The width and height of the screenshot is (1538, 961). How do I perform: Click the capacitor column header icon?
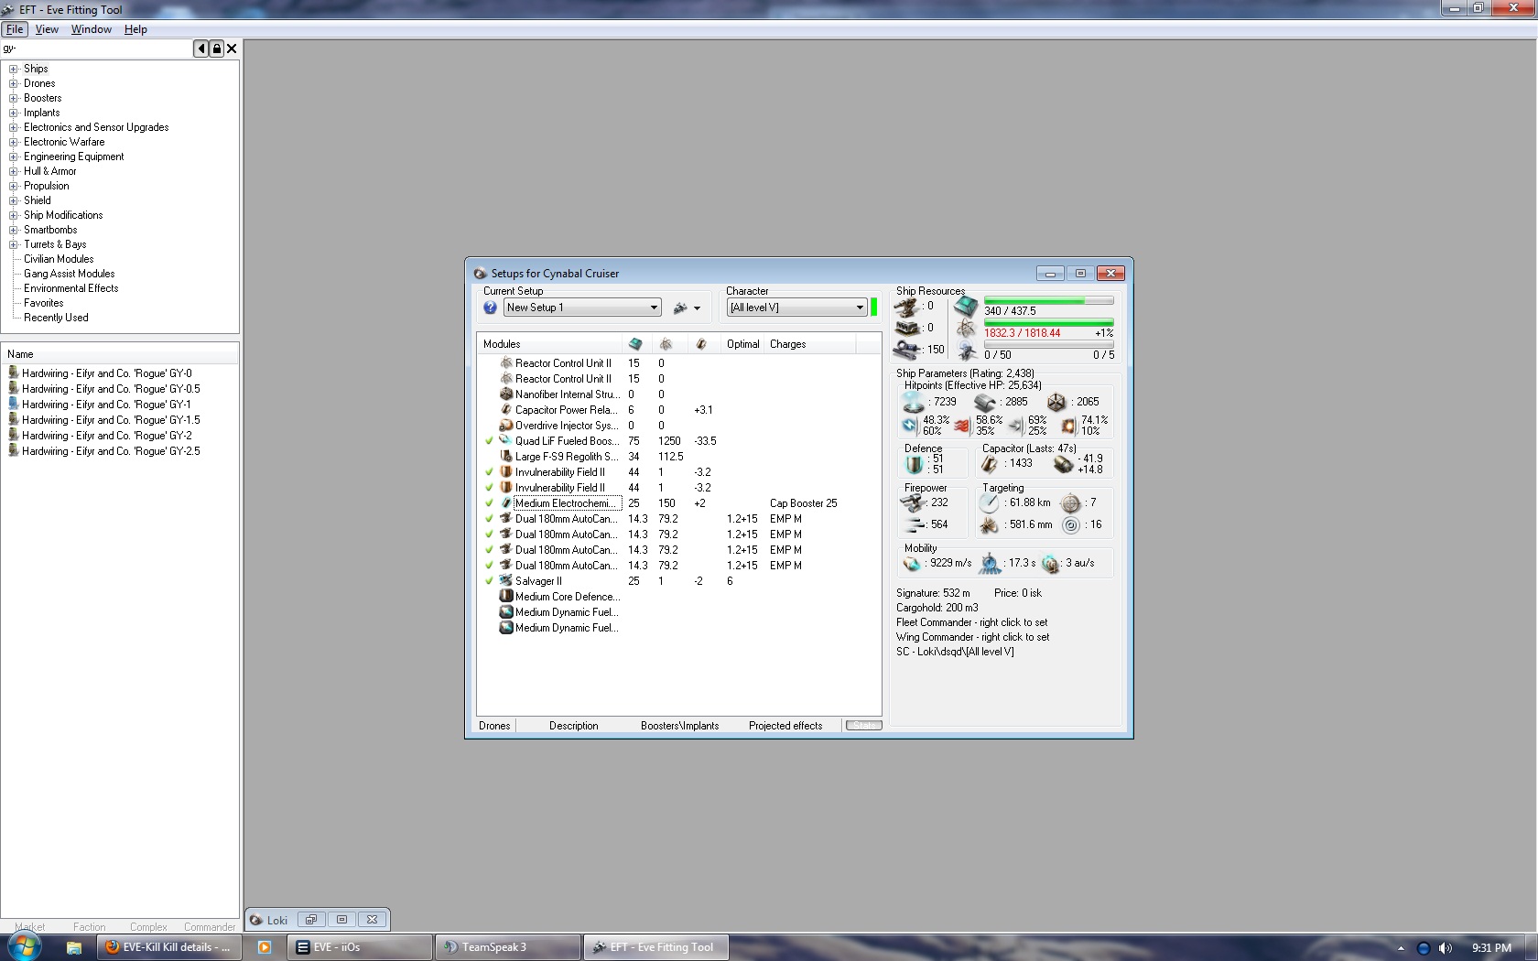point(700,344)
